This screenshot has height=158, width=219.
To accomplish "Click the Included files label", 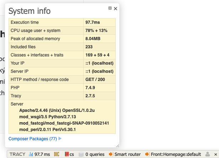I will tap(23, 47).
